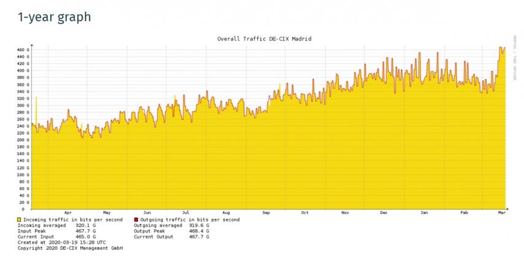Screen dimensions: 524x260
Task: Click the 'Nov' x-axis month label
Action: point(345,213)
